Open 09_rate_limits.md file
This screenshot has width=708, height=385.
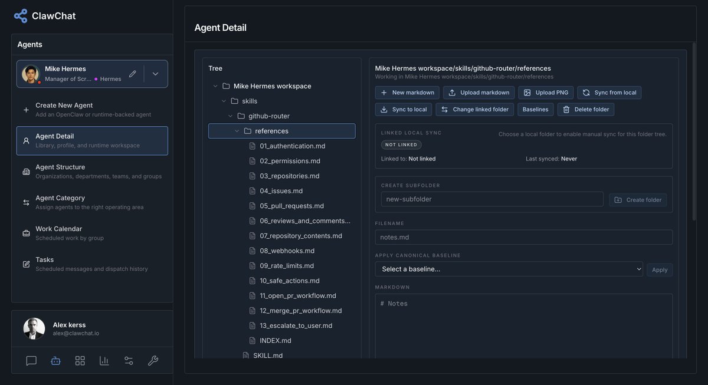point(281,266)
